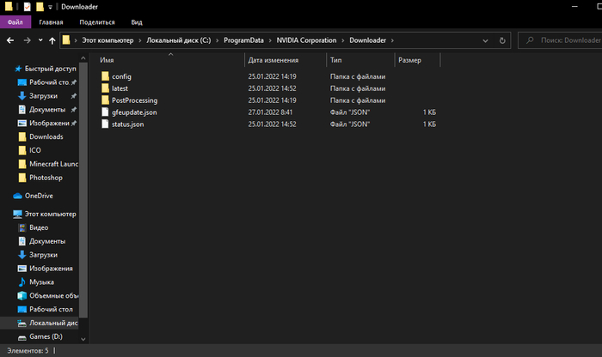The image size is (602, 357).
Task: Open the config folder
Action: (x=121, y=76)
